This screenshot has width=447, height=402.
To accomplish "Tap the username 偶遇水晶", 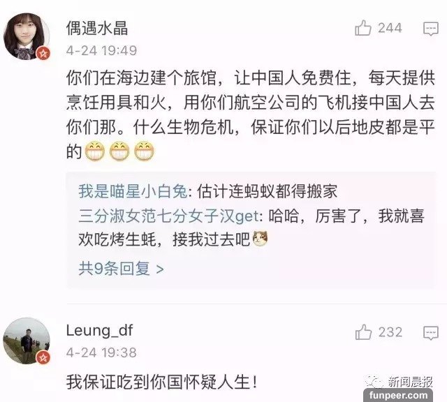I will coord(97,28).
